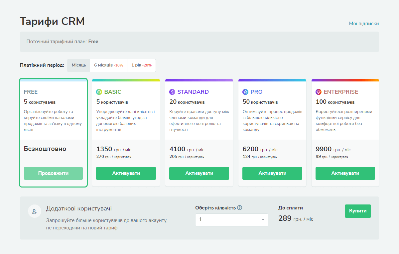Click the gem icon on ENTERPRISE plan
The width and height of the screenshot is (399, 254).
tap(319, 92)
